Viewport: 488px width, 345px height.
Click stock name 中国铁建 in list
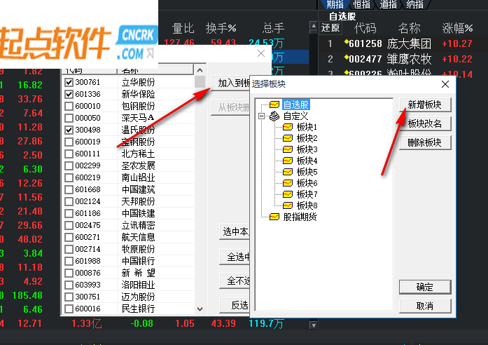pos(138,213)
